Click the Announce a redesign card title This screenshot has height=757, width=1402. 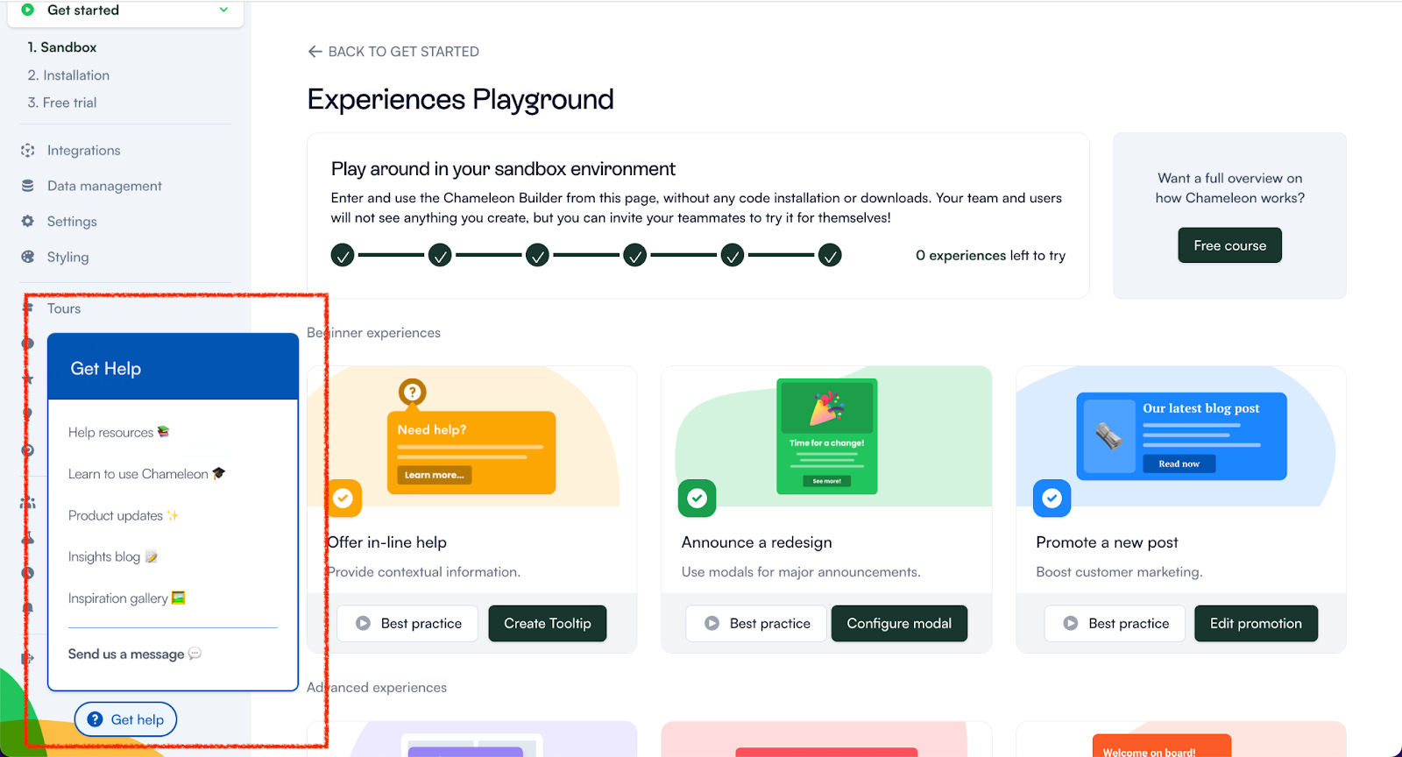[x=757, y=542]
